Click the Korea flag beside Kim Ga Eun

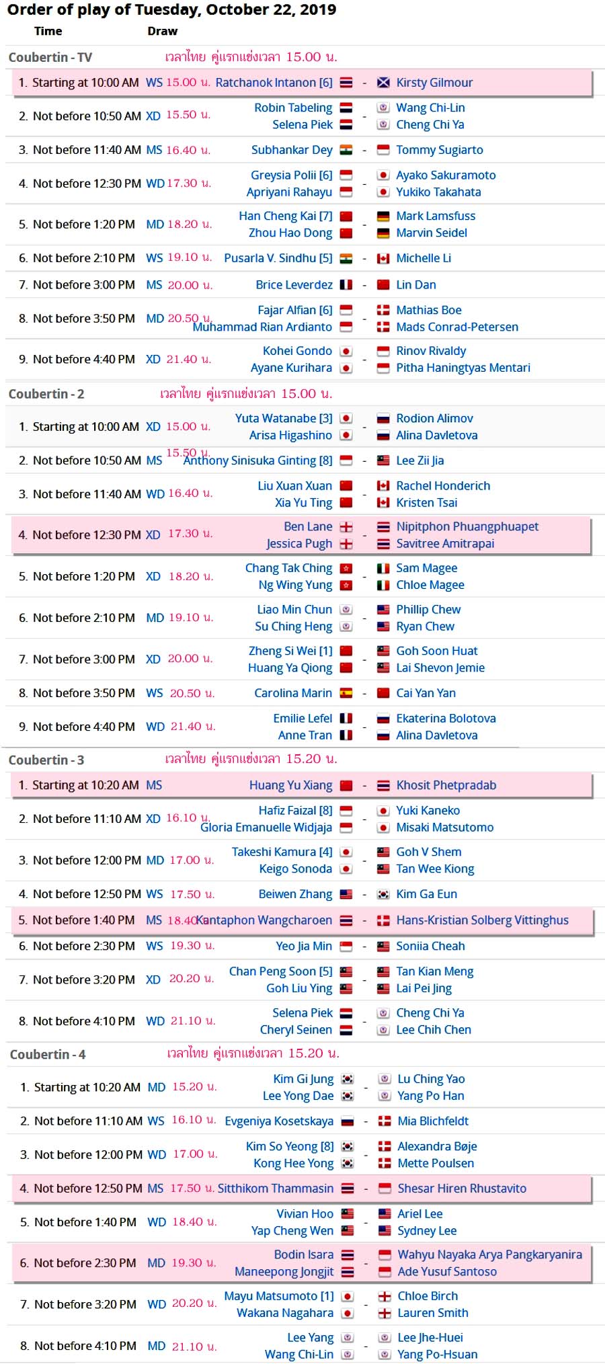click(383, 894)
